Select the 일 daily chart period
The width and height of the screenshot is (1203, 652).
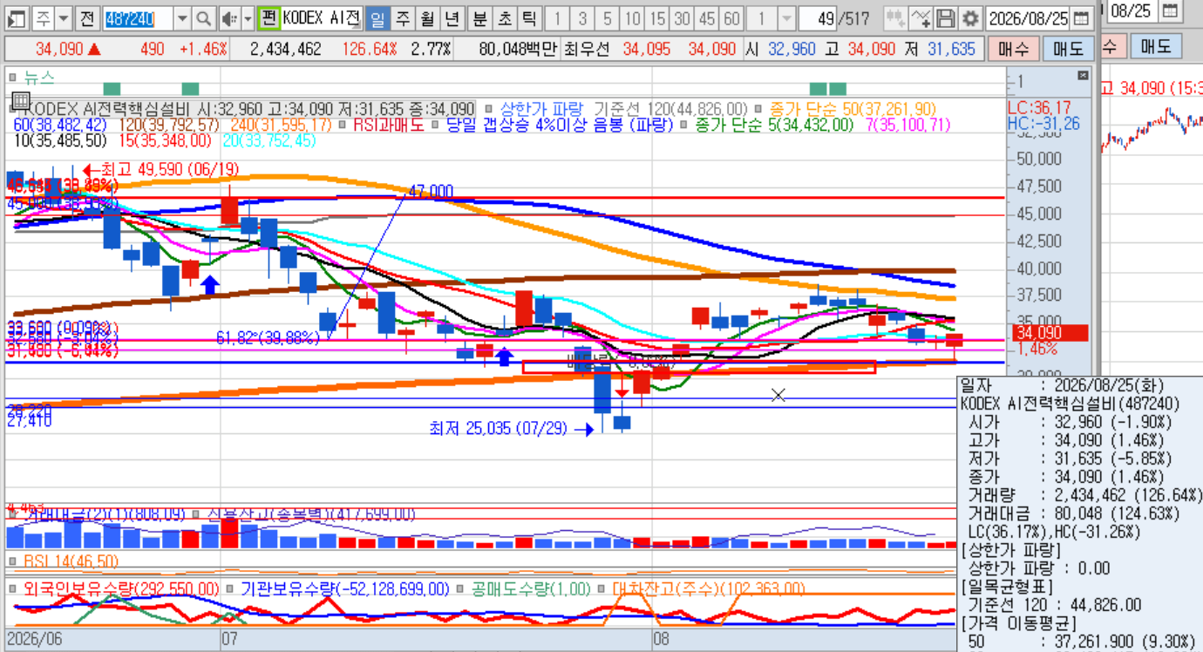tap(377, 18)
